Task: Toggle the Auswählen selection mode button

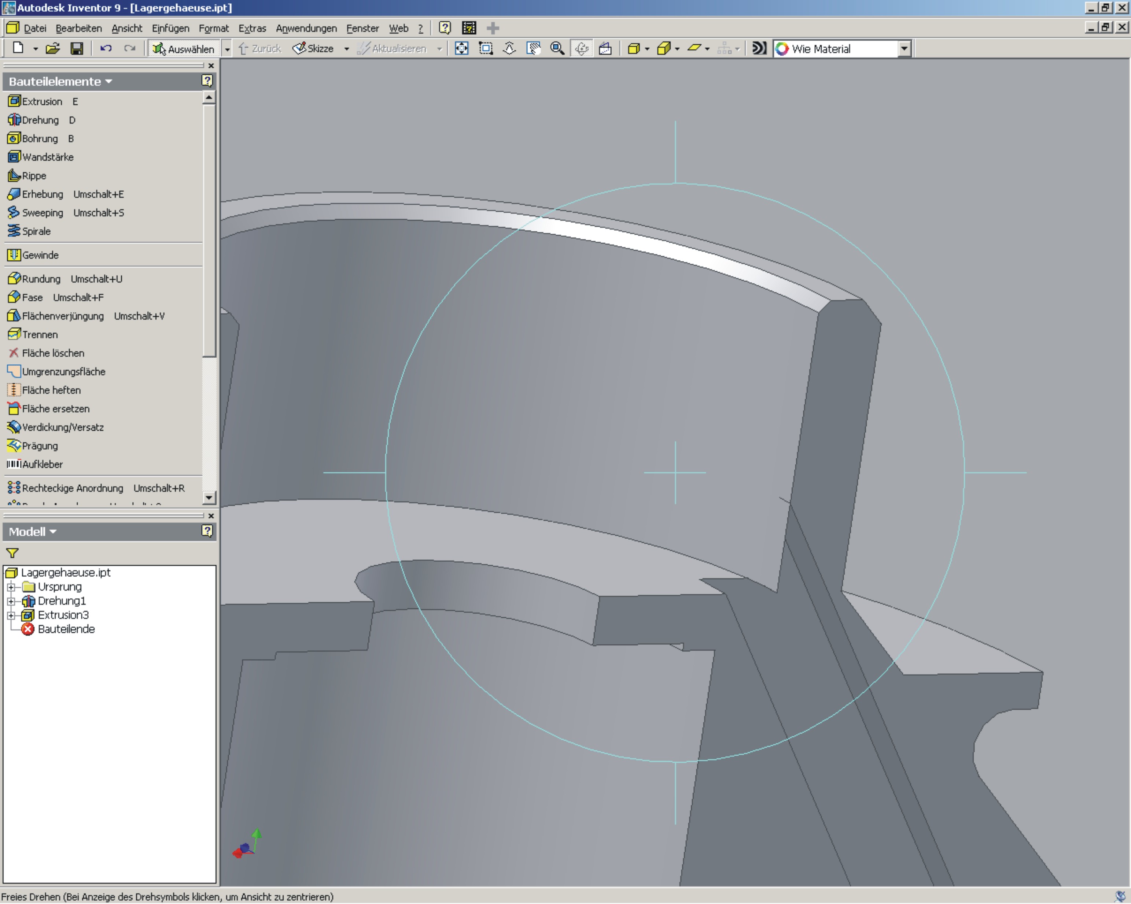Action: (184, 49)
